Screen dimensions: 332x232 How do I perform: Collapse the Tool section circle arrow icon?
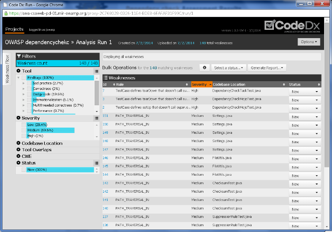19,71
